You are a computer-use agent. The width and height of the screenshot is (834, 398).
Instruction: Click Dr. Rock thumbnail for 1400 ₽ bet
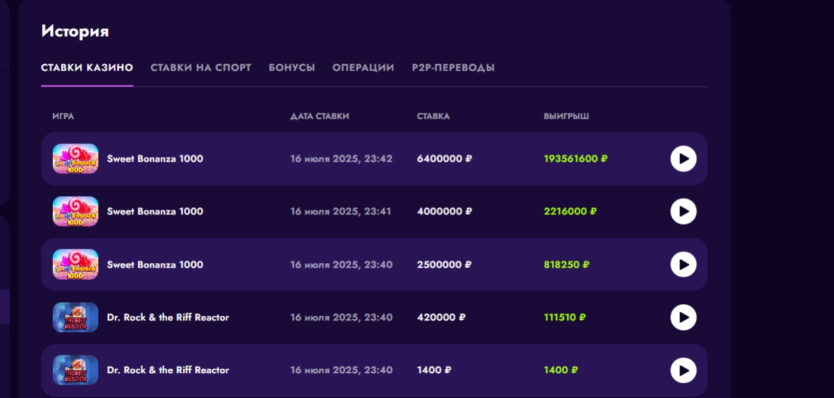76,370
